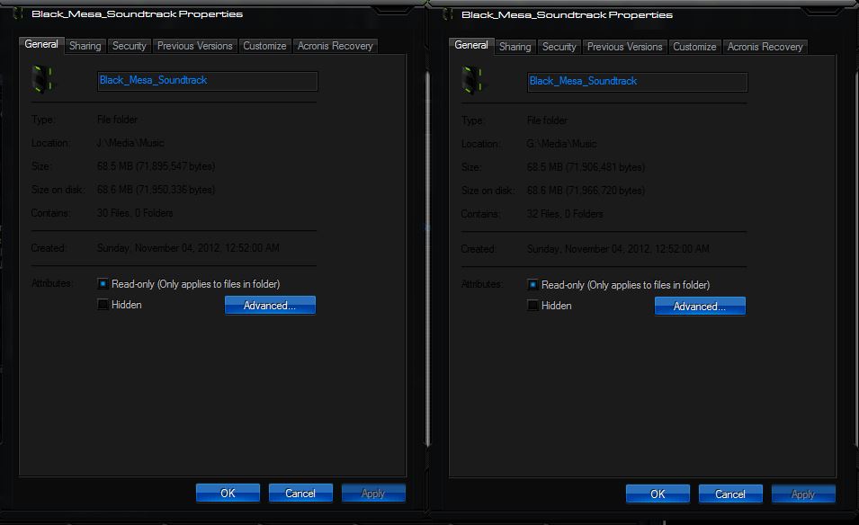Open Sharing tab in J: drive window
Image resolution: width=859 pixels, height=525 pixels.
click(85, 46)
